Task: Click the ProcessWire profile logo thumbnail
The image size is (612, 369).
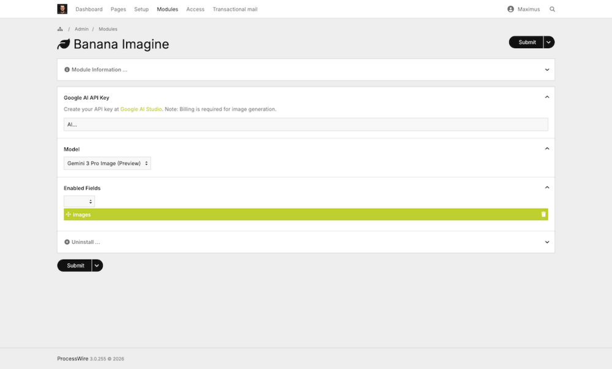Action: point(62,9)
